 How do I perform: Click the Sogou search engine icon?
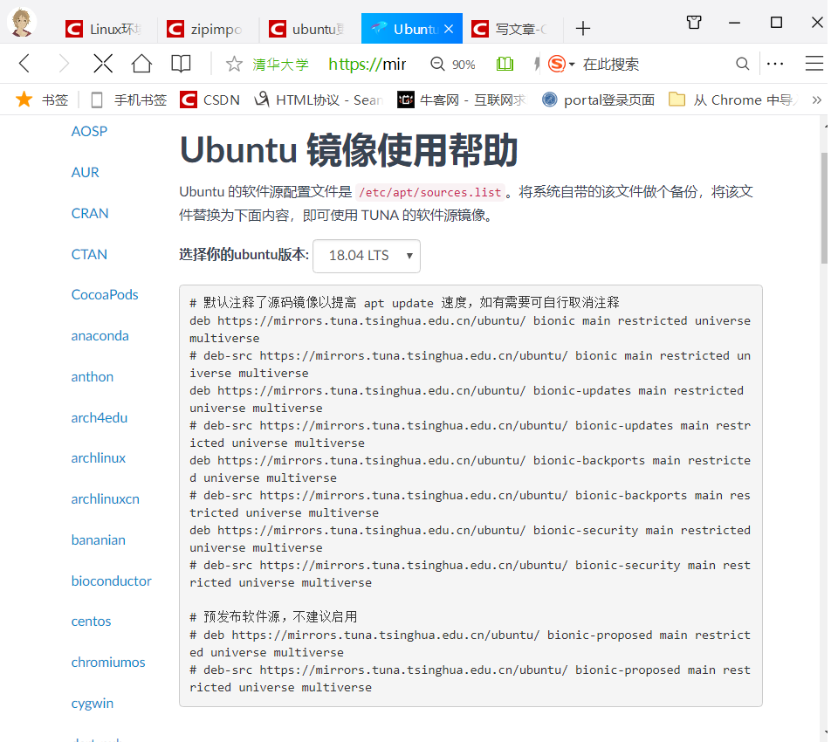point(555,63)
